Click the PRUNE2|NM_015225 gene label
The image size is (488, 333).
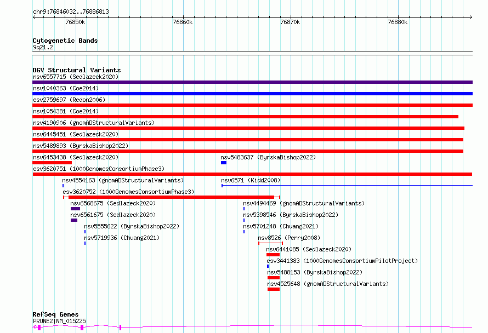tap(59, 321)
